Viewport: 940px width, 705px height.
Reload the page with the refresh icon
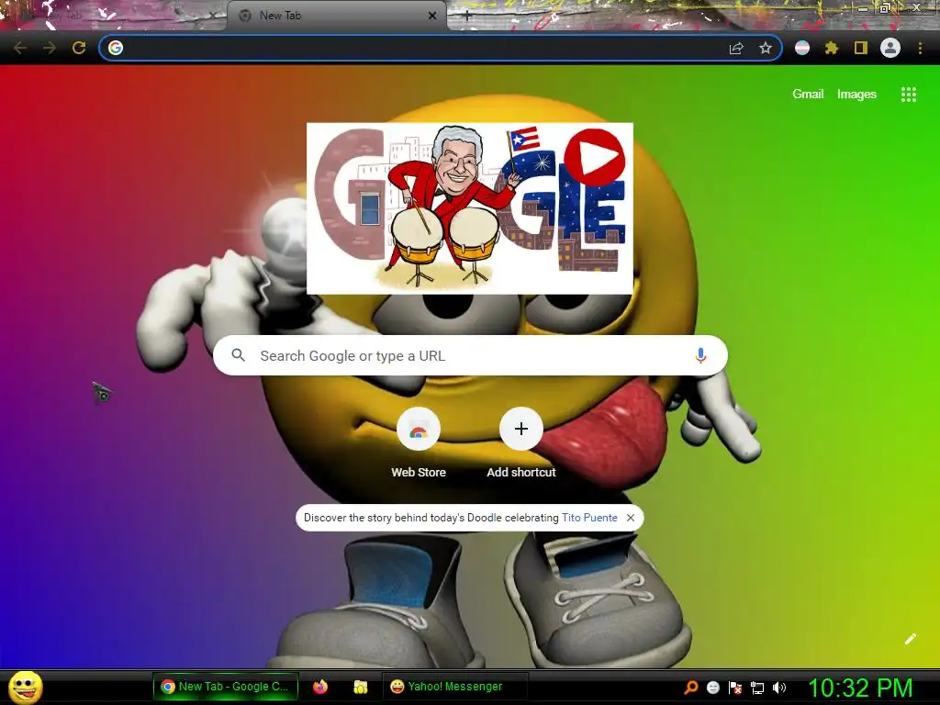(x=79, y=48)
